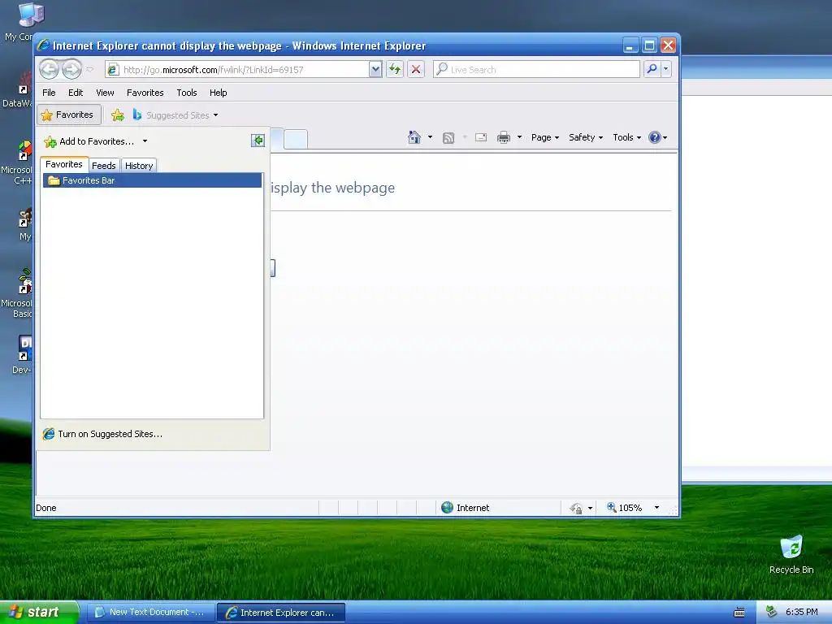
Task: Open the recent pages dropdown arrow
Action: [x=90, y=70]
